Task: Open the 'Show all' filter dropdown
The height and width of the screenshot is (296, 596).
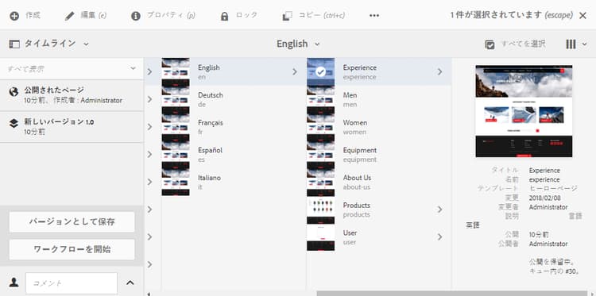Action: pyautogui.click(x=72, y=69)
